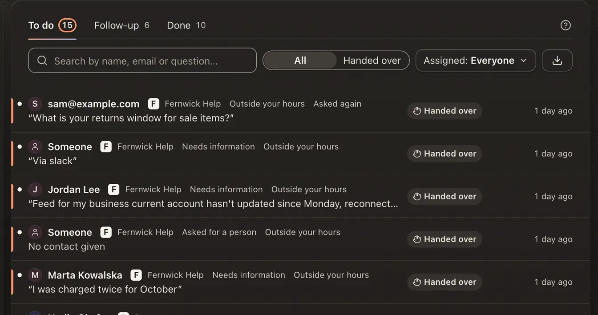Click the "Asked for a person" tag

tap(219, 232)
